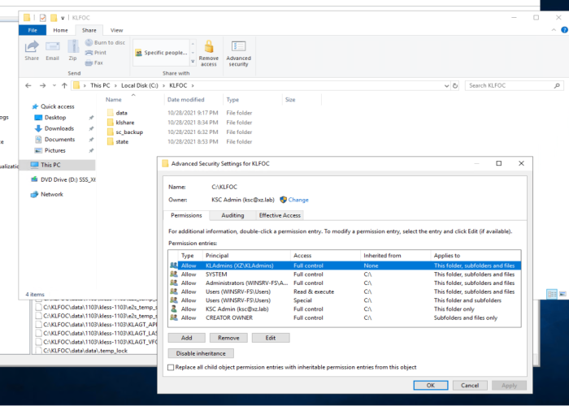
Task: Enable Replace all child object permission entries
Action: pyautogui.click(x=170, y=367)
